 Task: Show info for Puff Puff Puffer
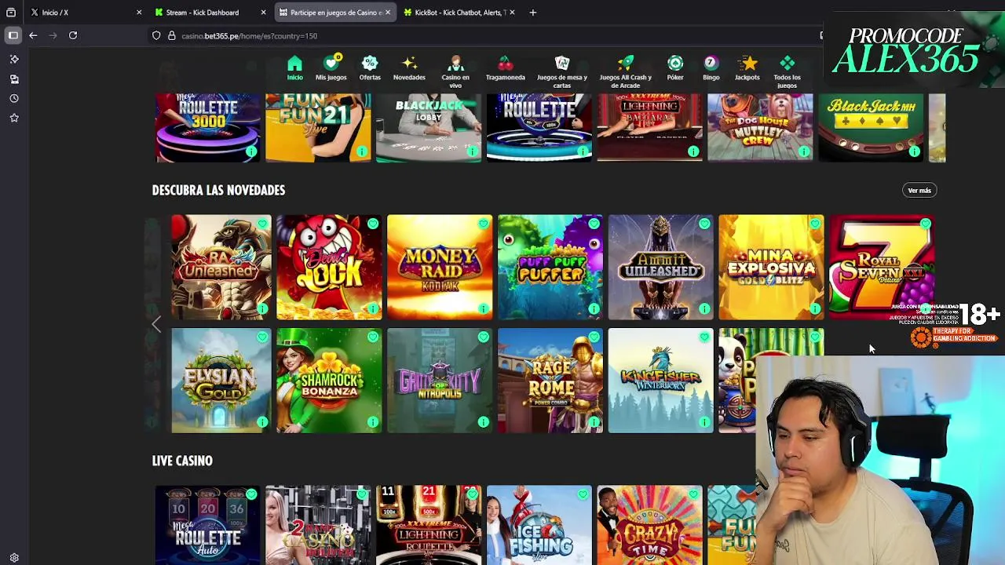[594, 308]
